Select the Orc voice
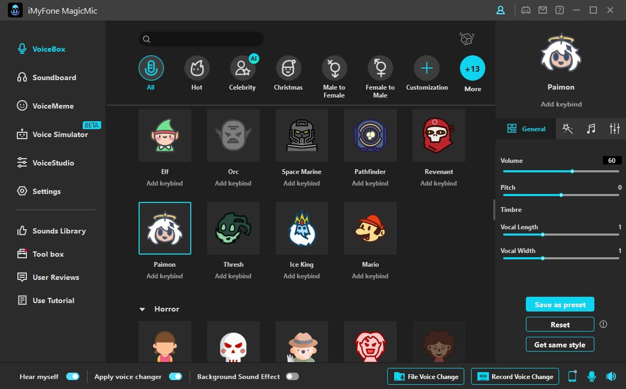This screenshot has height=389, width=626. (x=233, y=136)
